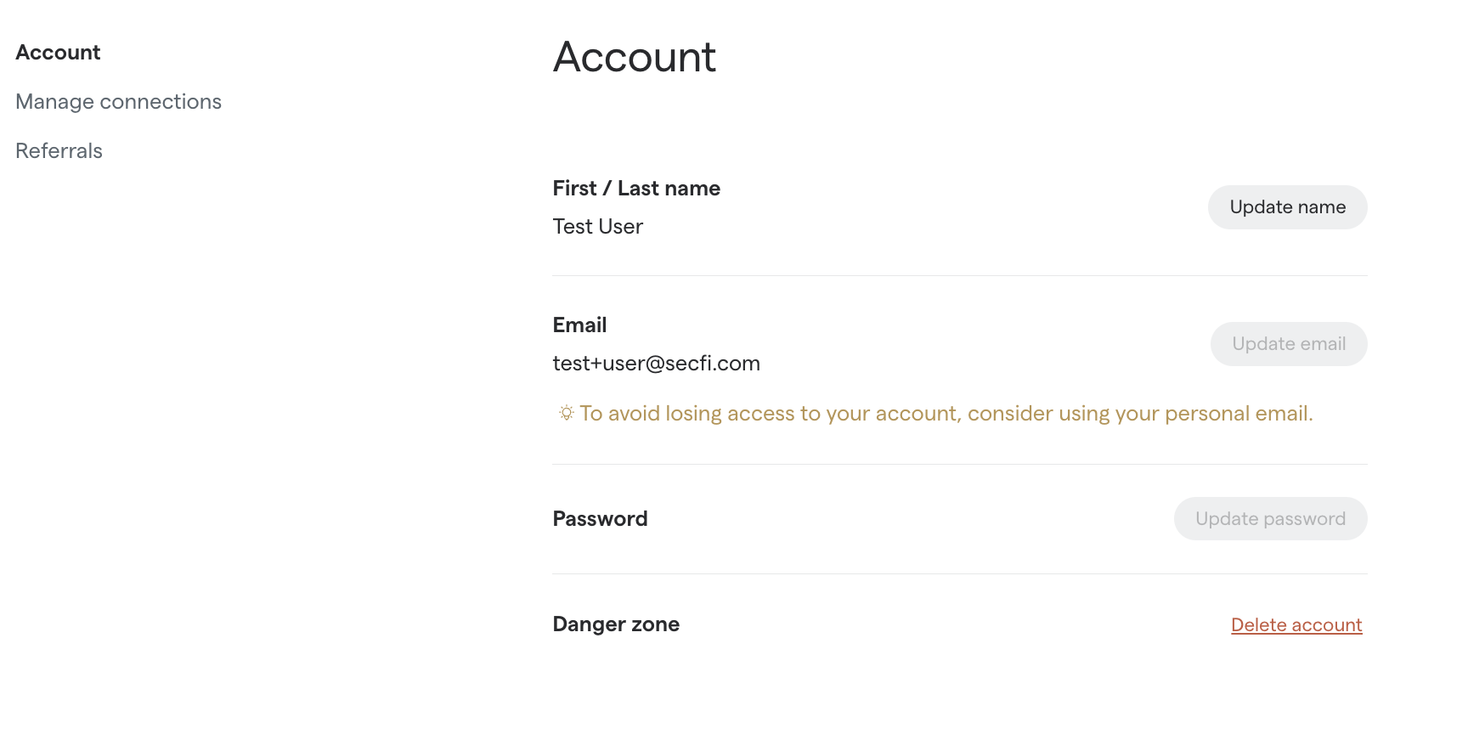Viewport: 1468px width, 734px height.
Task: Click the Test User name text
Action: click(x=597, y=227)
